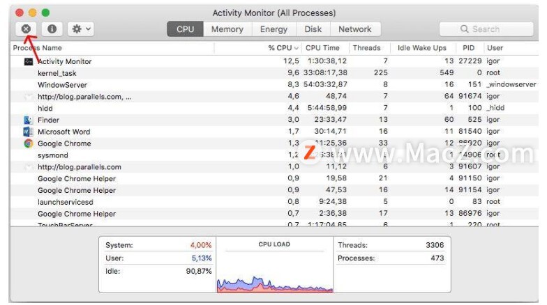Click the _windowserver user cell
This screenshot has height=305, width=547.
(x=511, y=84)
